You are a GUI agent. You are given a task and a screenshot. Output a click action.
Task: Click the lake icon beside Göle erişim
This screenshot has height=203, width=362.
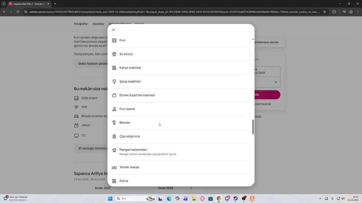point(76,98)
